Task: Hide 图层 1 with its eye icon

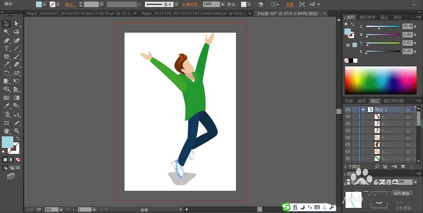Action: tap(348, 110)
